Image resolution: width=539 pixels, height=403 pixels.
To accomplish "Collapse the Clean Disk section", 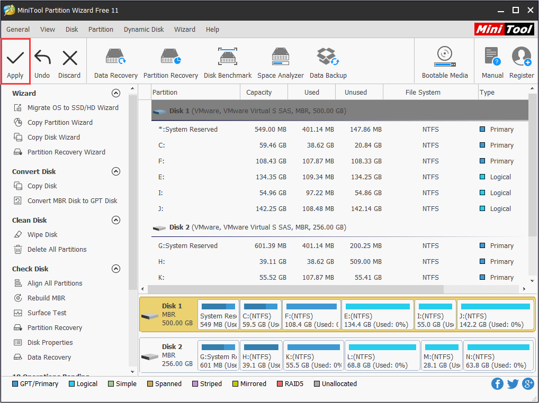I will pyautogui.click(x=116, y=220).
